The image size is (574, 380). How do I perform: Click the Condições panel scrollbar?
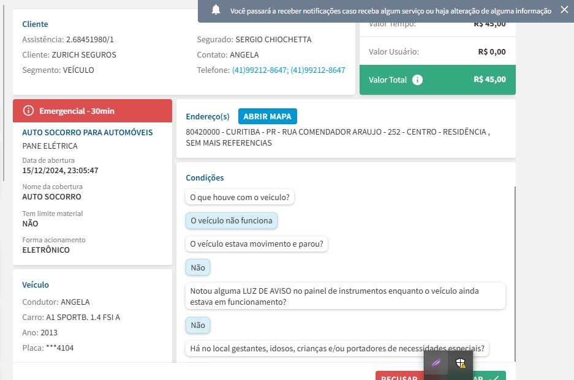point(515,274)
